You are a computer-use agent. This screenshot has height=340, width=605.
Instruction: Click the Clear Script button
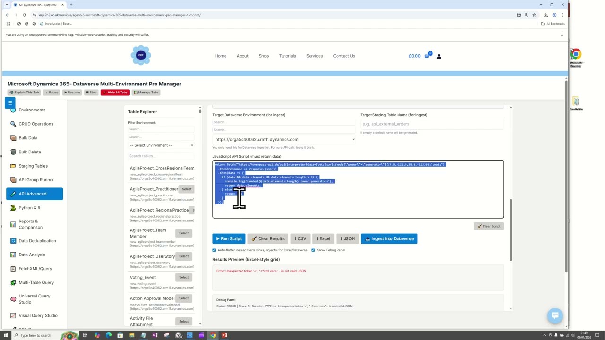point(489,226)
